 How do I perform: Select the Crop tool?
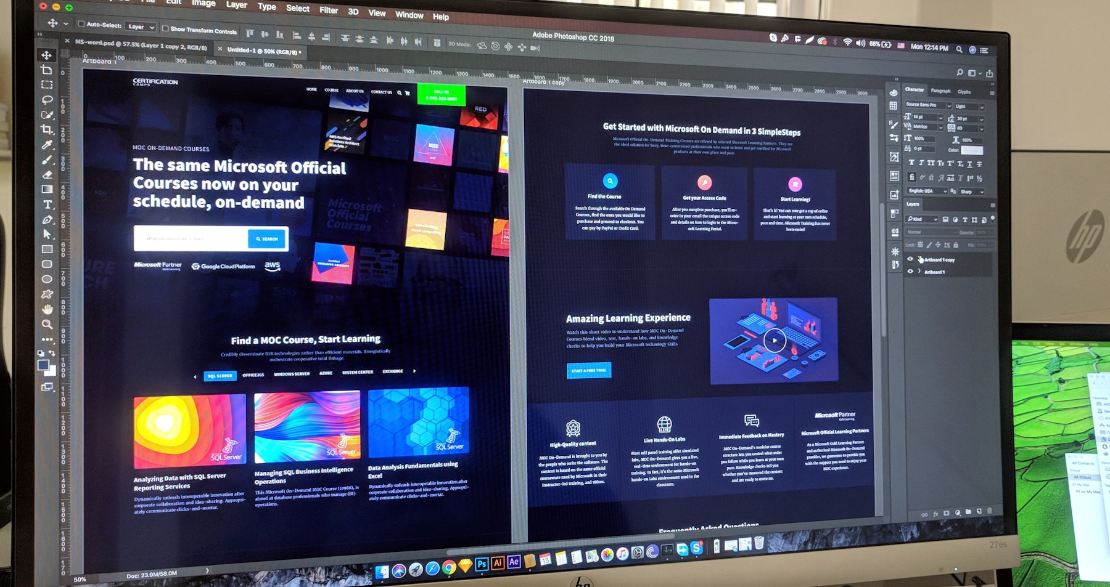coord(47,129)
